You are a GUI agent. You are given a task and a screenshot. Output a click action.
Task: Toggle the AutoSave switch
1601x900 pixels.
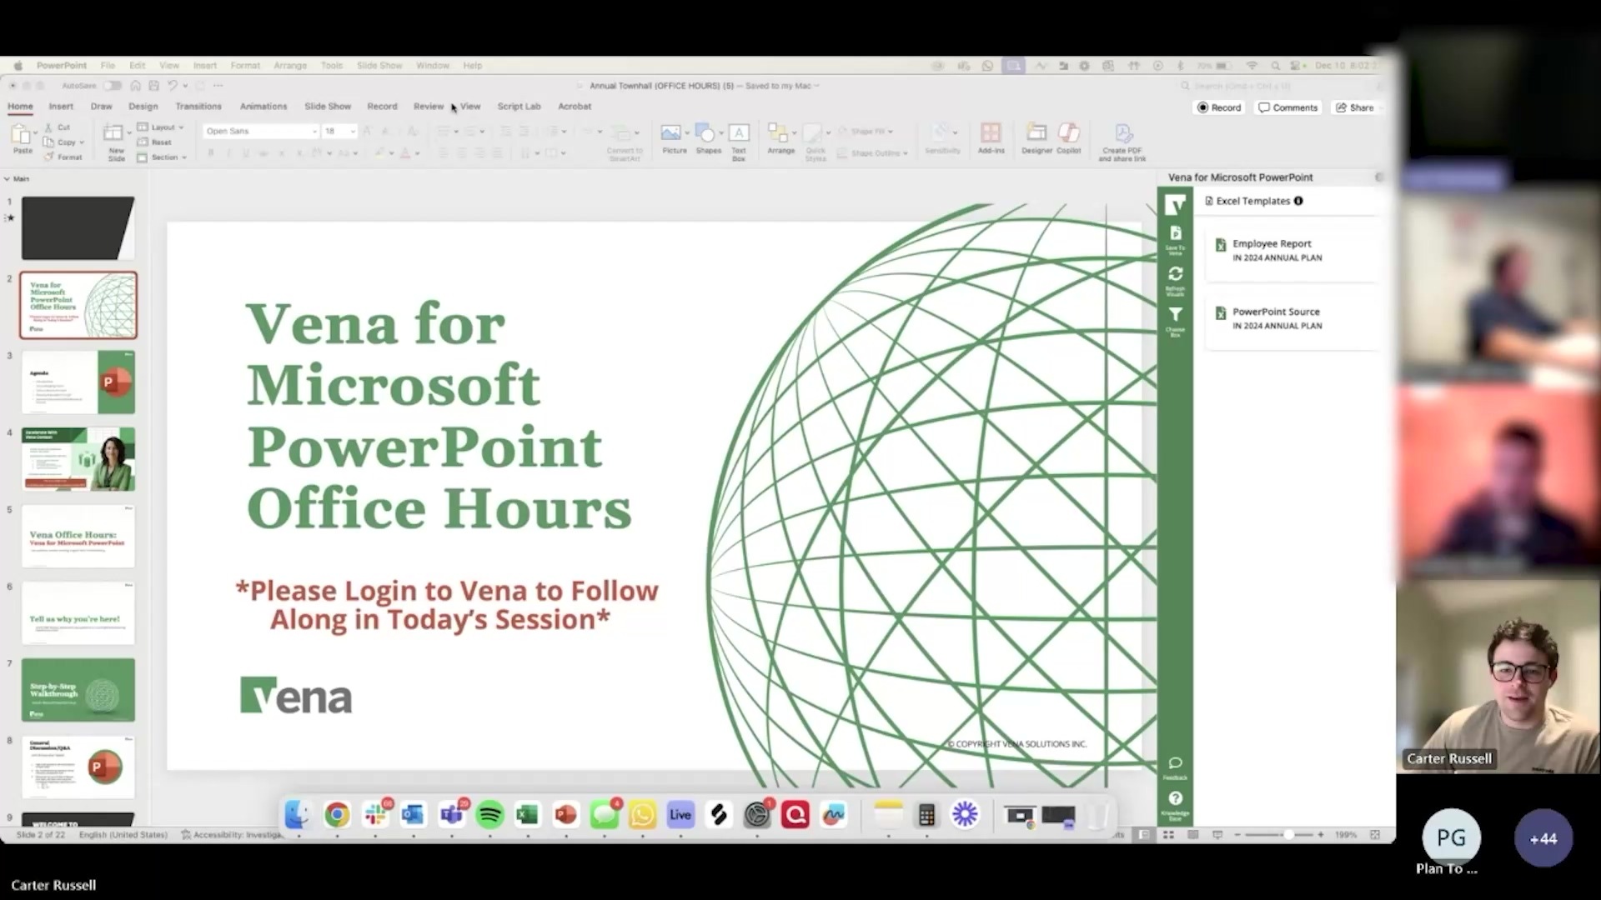pos(113,85)
